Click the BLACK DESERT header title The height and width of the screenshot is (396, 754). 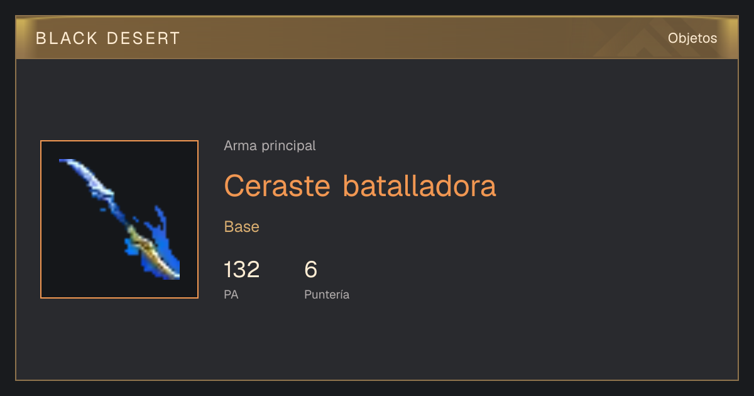tap(108, 38)
